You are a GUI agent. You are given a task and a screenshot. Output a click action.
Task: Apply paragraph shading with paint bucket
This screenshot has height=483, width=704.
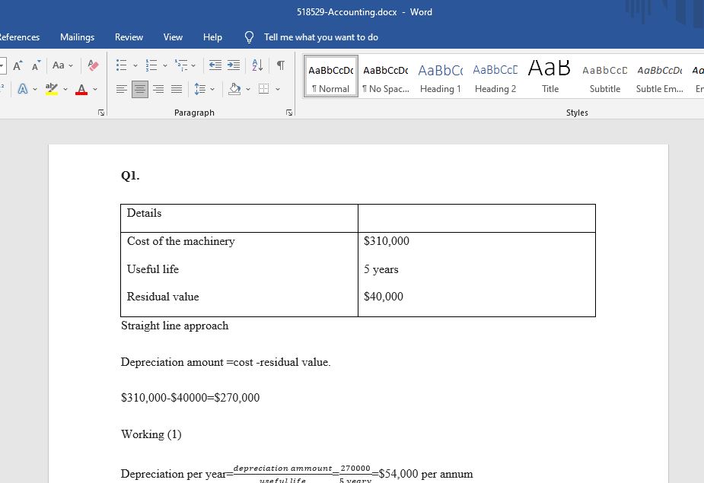234,89
